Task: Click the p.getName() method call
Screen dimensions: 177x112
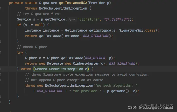Action: point(118,91)
